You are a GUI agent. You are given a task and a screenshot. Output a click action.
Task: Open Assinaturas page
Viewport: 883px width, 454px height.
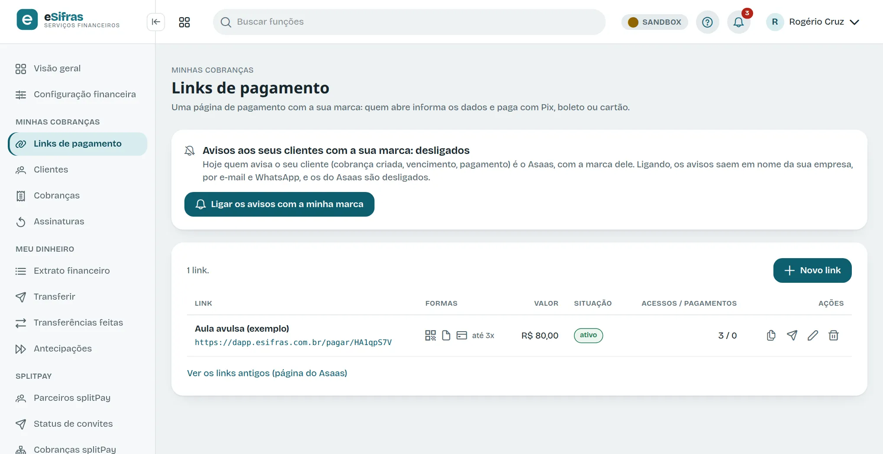(x=77, y=221)
